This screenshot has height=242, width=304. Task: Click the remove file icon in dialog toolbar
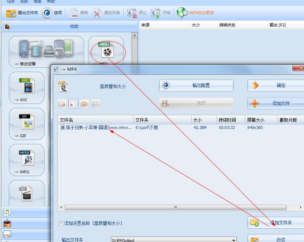click(72, 104)
